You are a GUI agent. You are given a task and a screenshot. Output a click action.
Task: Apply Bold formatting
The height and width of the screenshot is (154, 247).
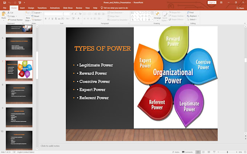46,19
